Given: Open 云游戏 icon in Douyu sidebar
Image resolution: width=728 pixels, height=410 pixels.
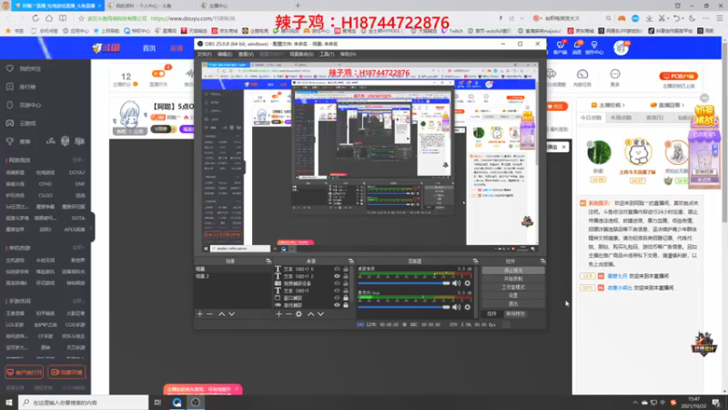Looking at the screenshot, I should [x=10, y=123].
